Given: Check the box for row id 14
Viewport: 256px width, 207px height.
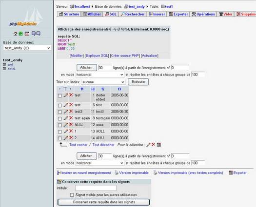Looking at the screenshot, I should pyautogui.click(x=60, y=138).
